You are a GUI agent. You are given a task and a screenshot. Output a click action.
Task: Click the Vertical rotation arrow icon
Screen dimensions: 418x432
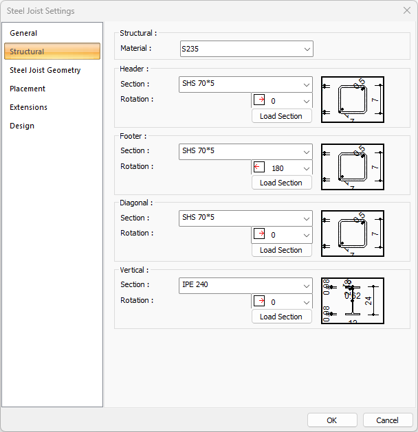click(x=260, y=301)
